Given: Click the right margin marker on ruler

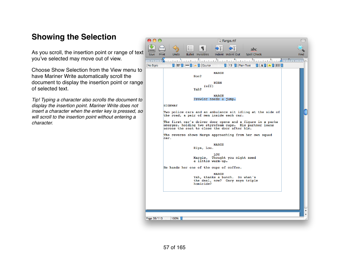Looking at the screenshot, I should (281, 60).
